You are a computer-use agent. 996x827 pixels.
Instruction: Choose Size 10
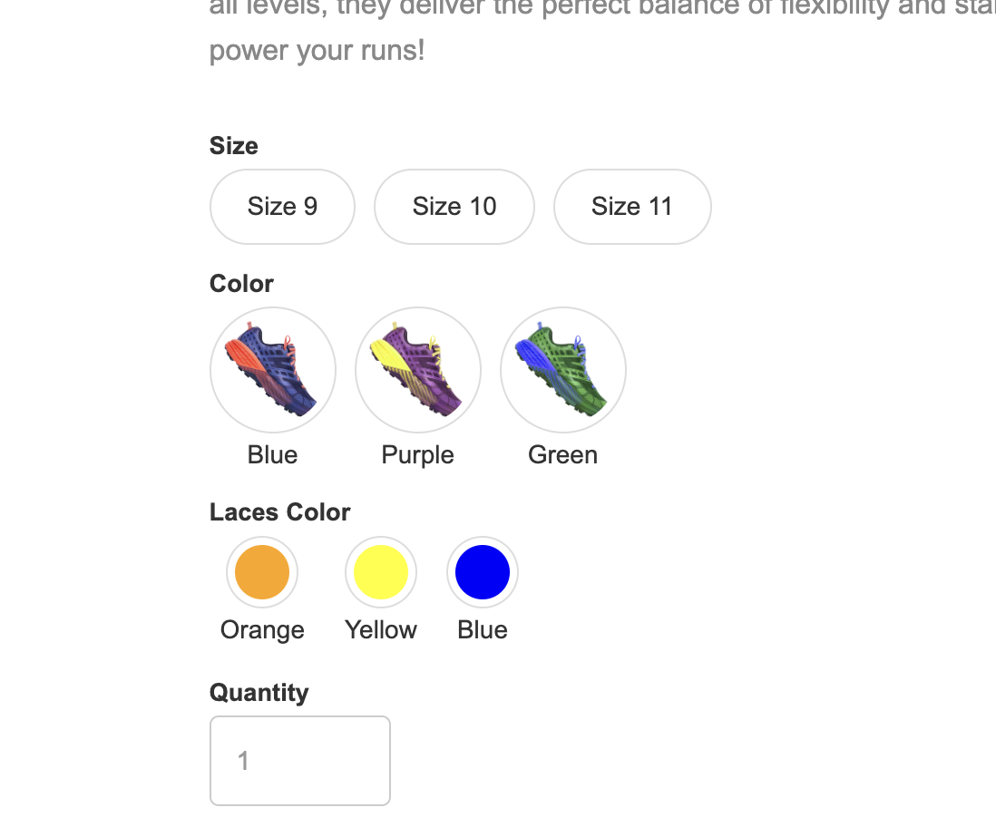(x=454, y=207)
